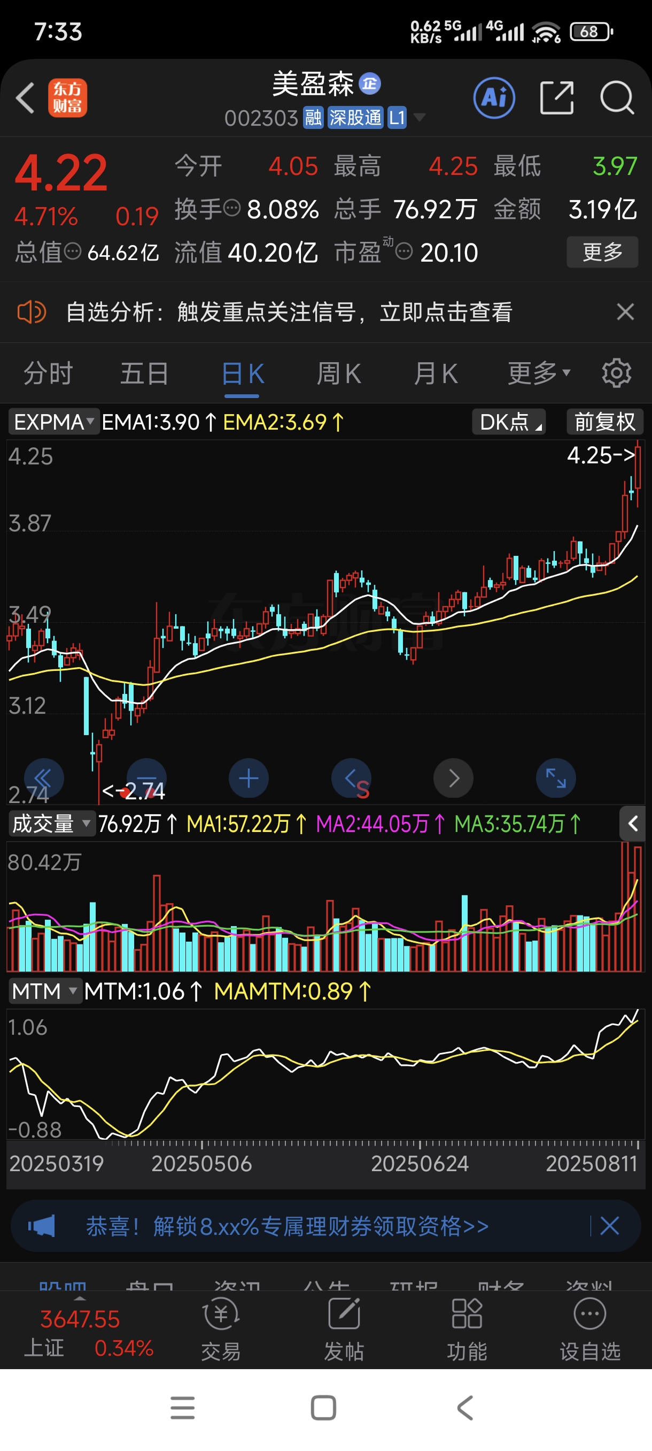Open the 更多 details button
The image size is (652, 1451).
[x=602, y=252]
